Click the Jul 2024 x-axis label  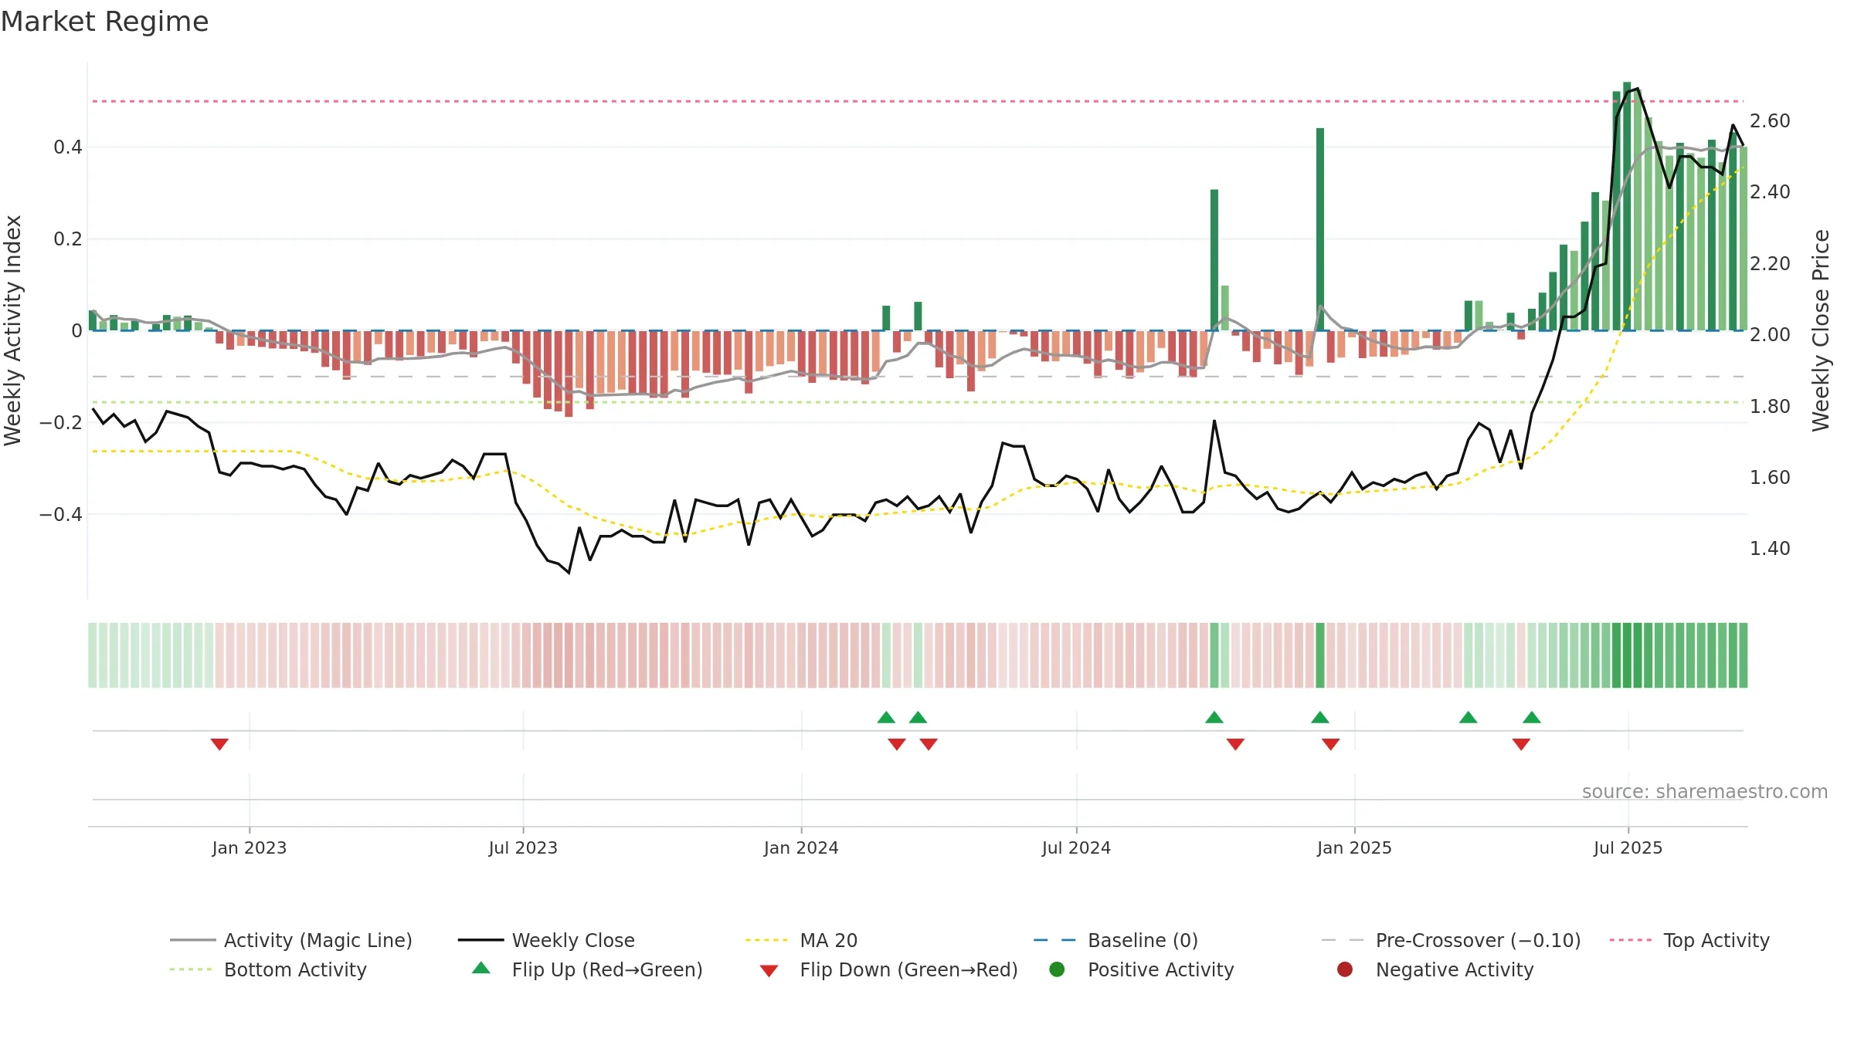(x=1076, y=847)
